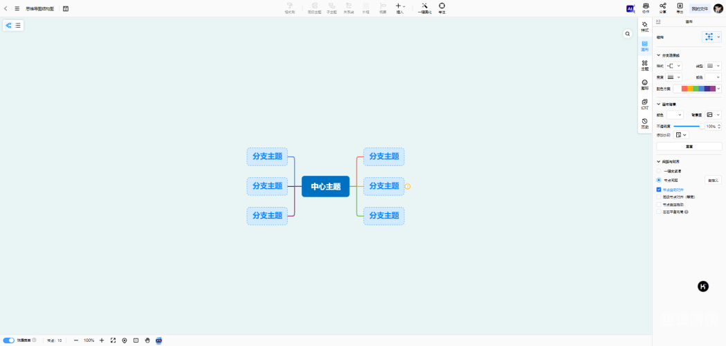
Task: Insert a relationship line
Action: pos(349,8)
